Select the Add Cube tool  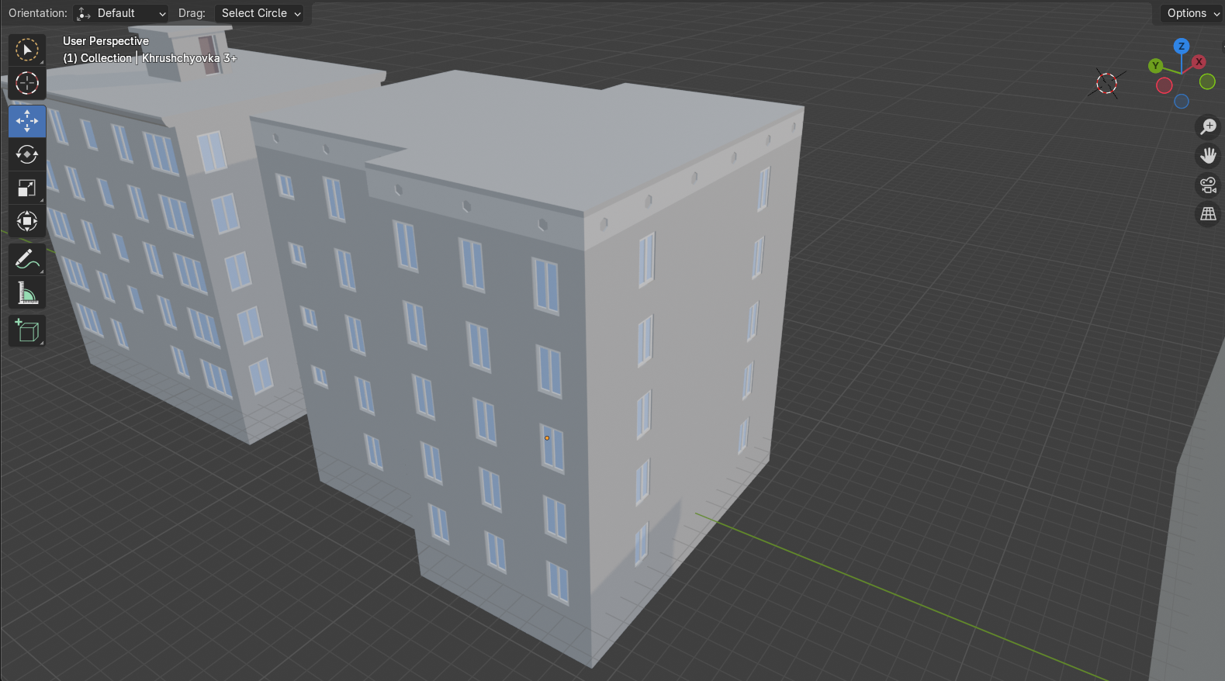[x=27, y=331]
